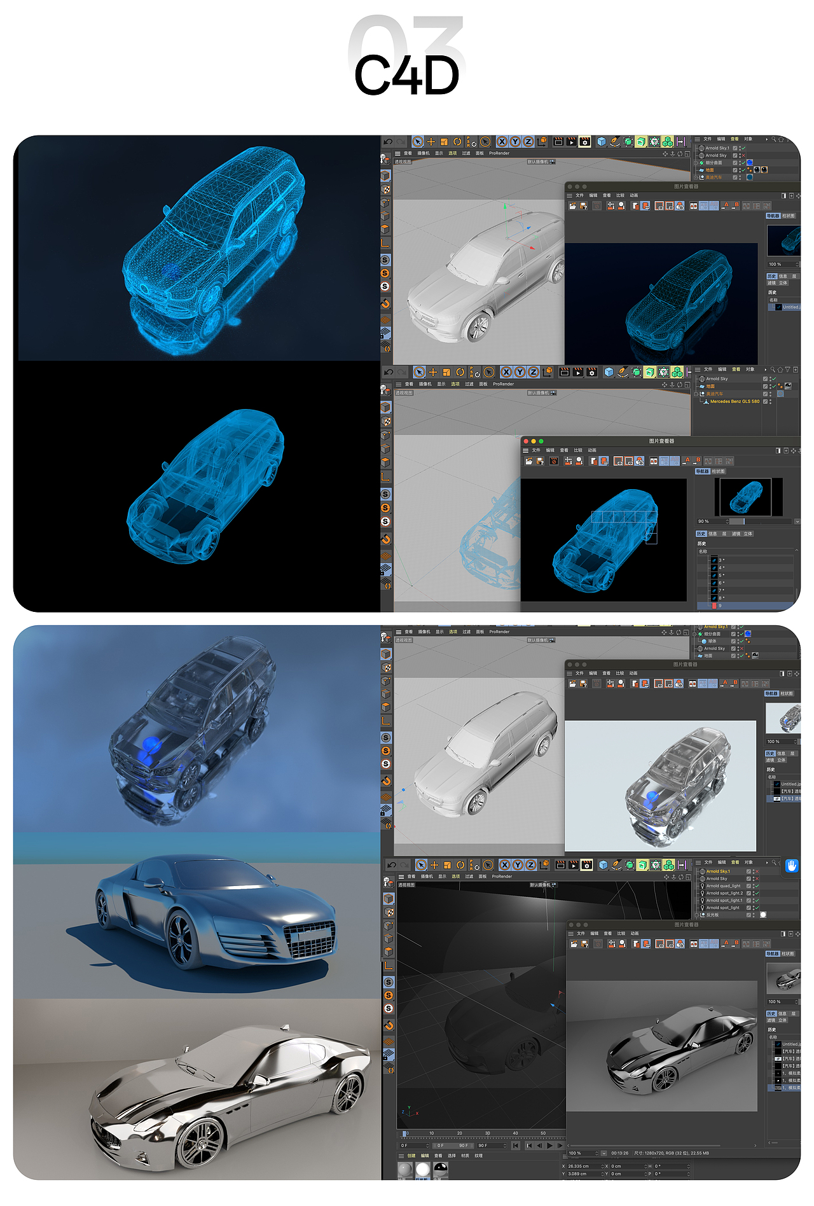Select Scale tool in chrome car screenshot
This screenshot has width=814, height=1206.
pyautogui.click(x=447, y=864)
